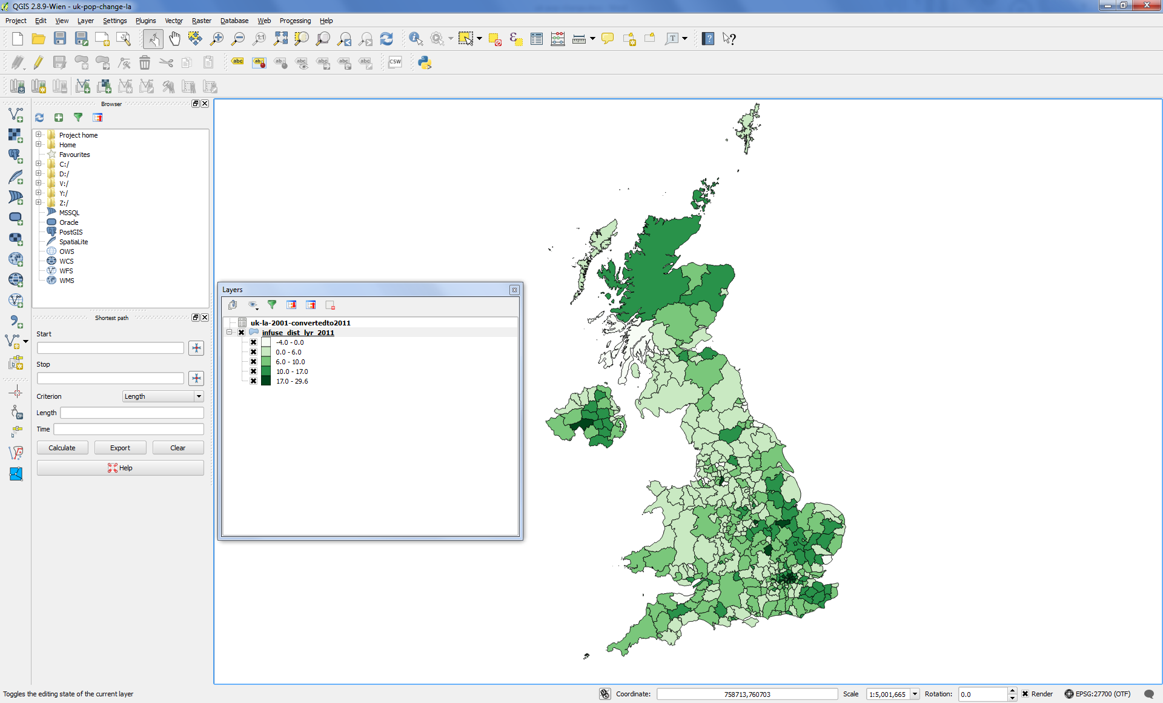The image size is (1163, 703).
Task: Uncheck visibility of infuse_dist_lyr_2011 layer
Action: (x=241, y=332)
